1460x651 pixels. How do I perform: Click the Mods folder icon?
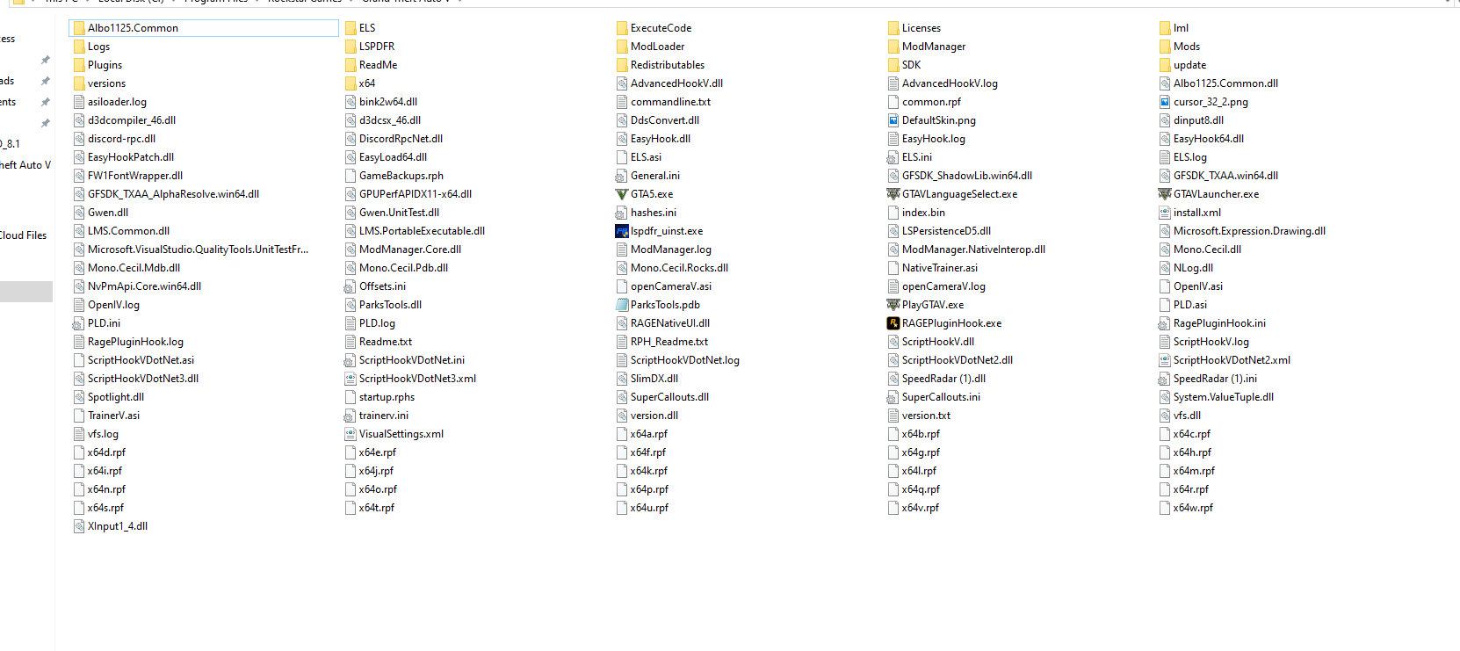[x=1165, y=47]
